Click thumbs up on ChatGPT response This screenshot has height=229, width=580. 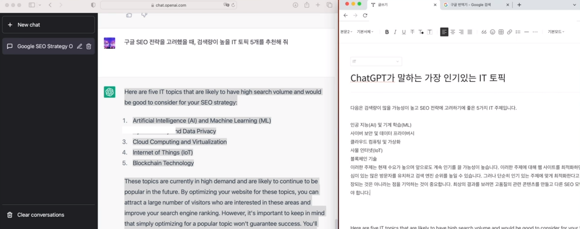click(x=129, y=15)
